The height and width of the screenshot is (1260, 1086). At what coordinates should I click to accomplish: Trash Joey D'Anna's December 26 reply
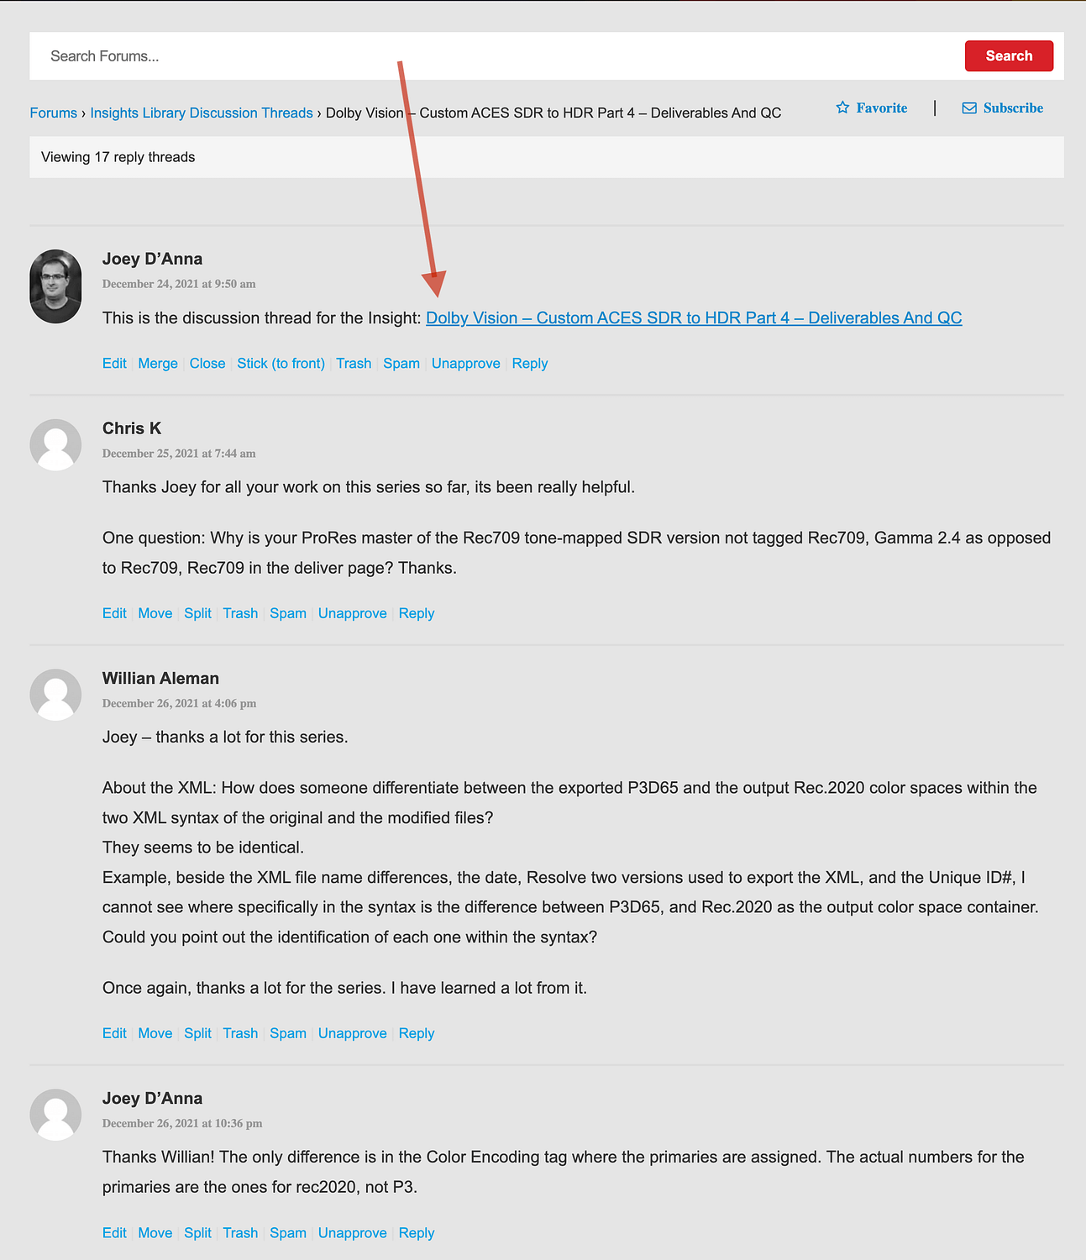tap(240, 1232)
